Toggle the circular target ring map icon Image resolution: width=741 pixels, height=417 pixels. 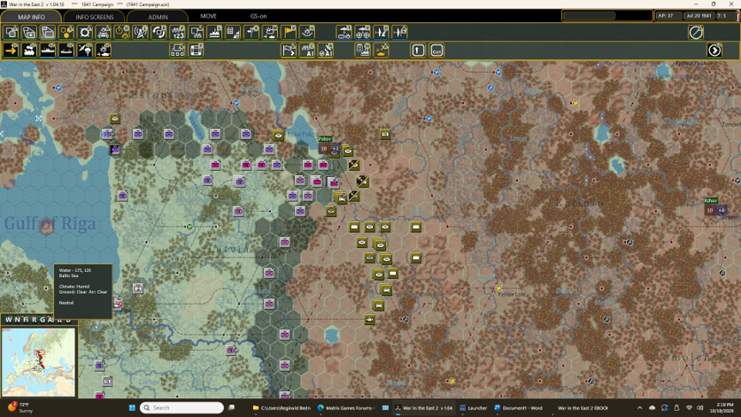85,32
